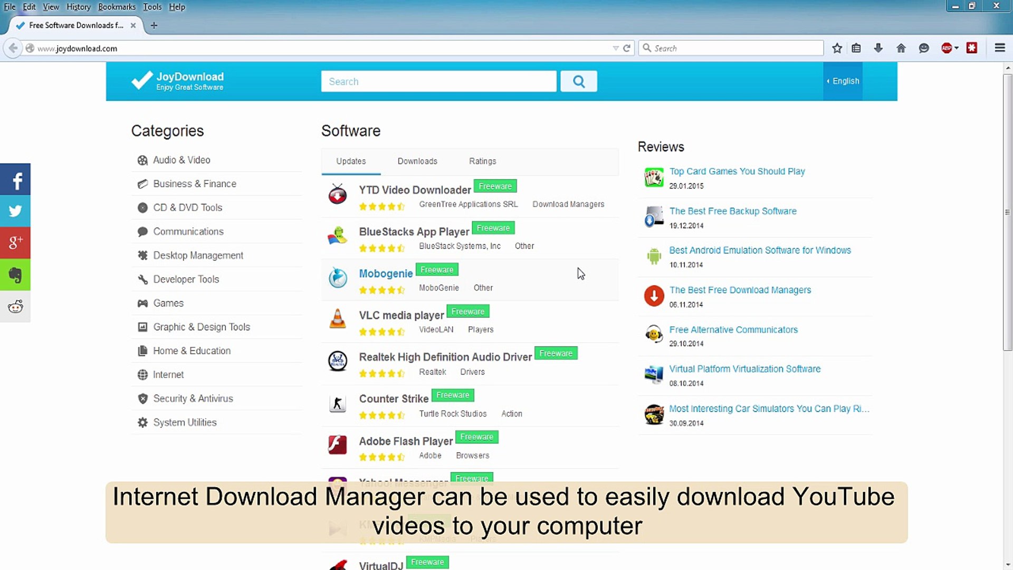The image size is (1013, 570).
Task: Click the Twitter share icon
Action: click(15, 211)
